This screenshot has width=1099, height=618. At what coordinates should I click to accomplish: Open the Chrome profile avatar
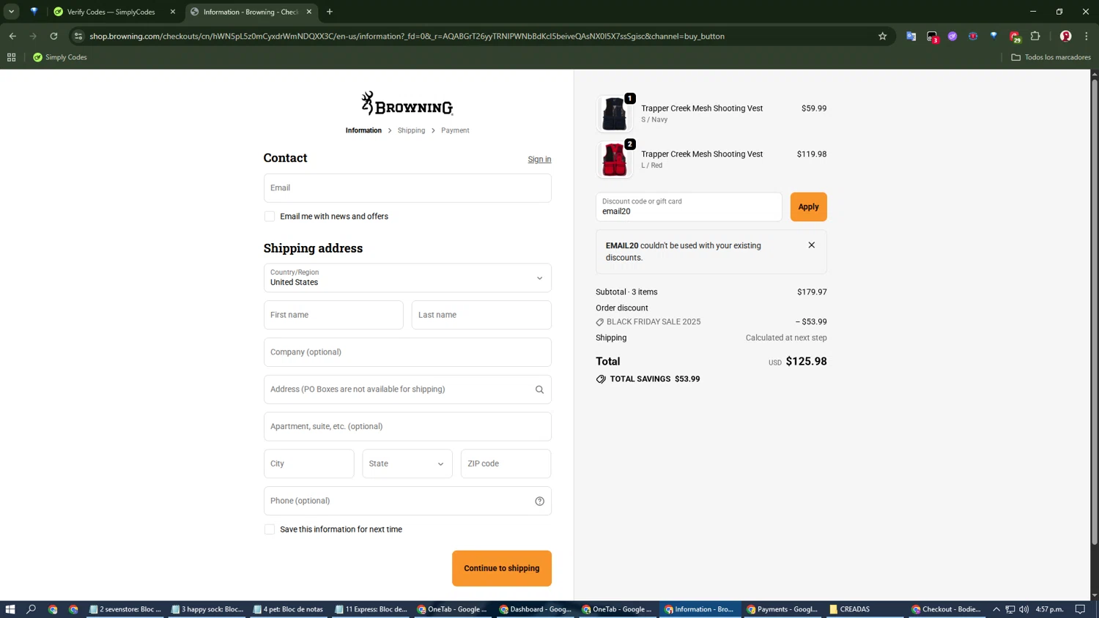1065,36
